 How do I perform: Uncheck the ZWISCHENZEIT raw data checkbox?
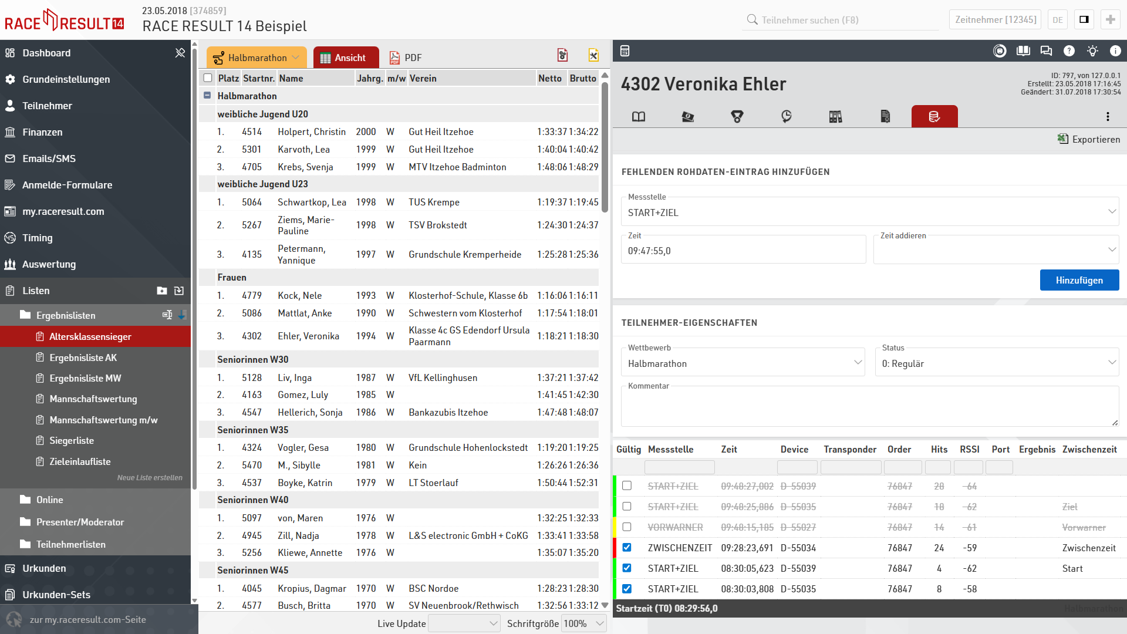click(627, 548)
